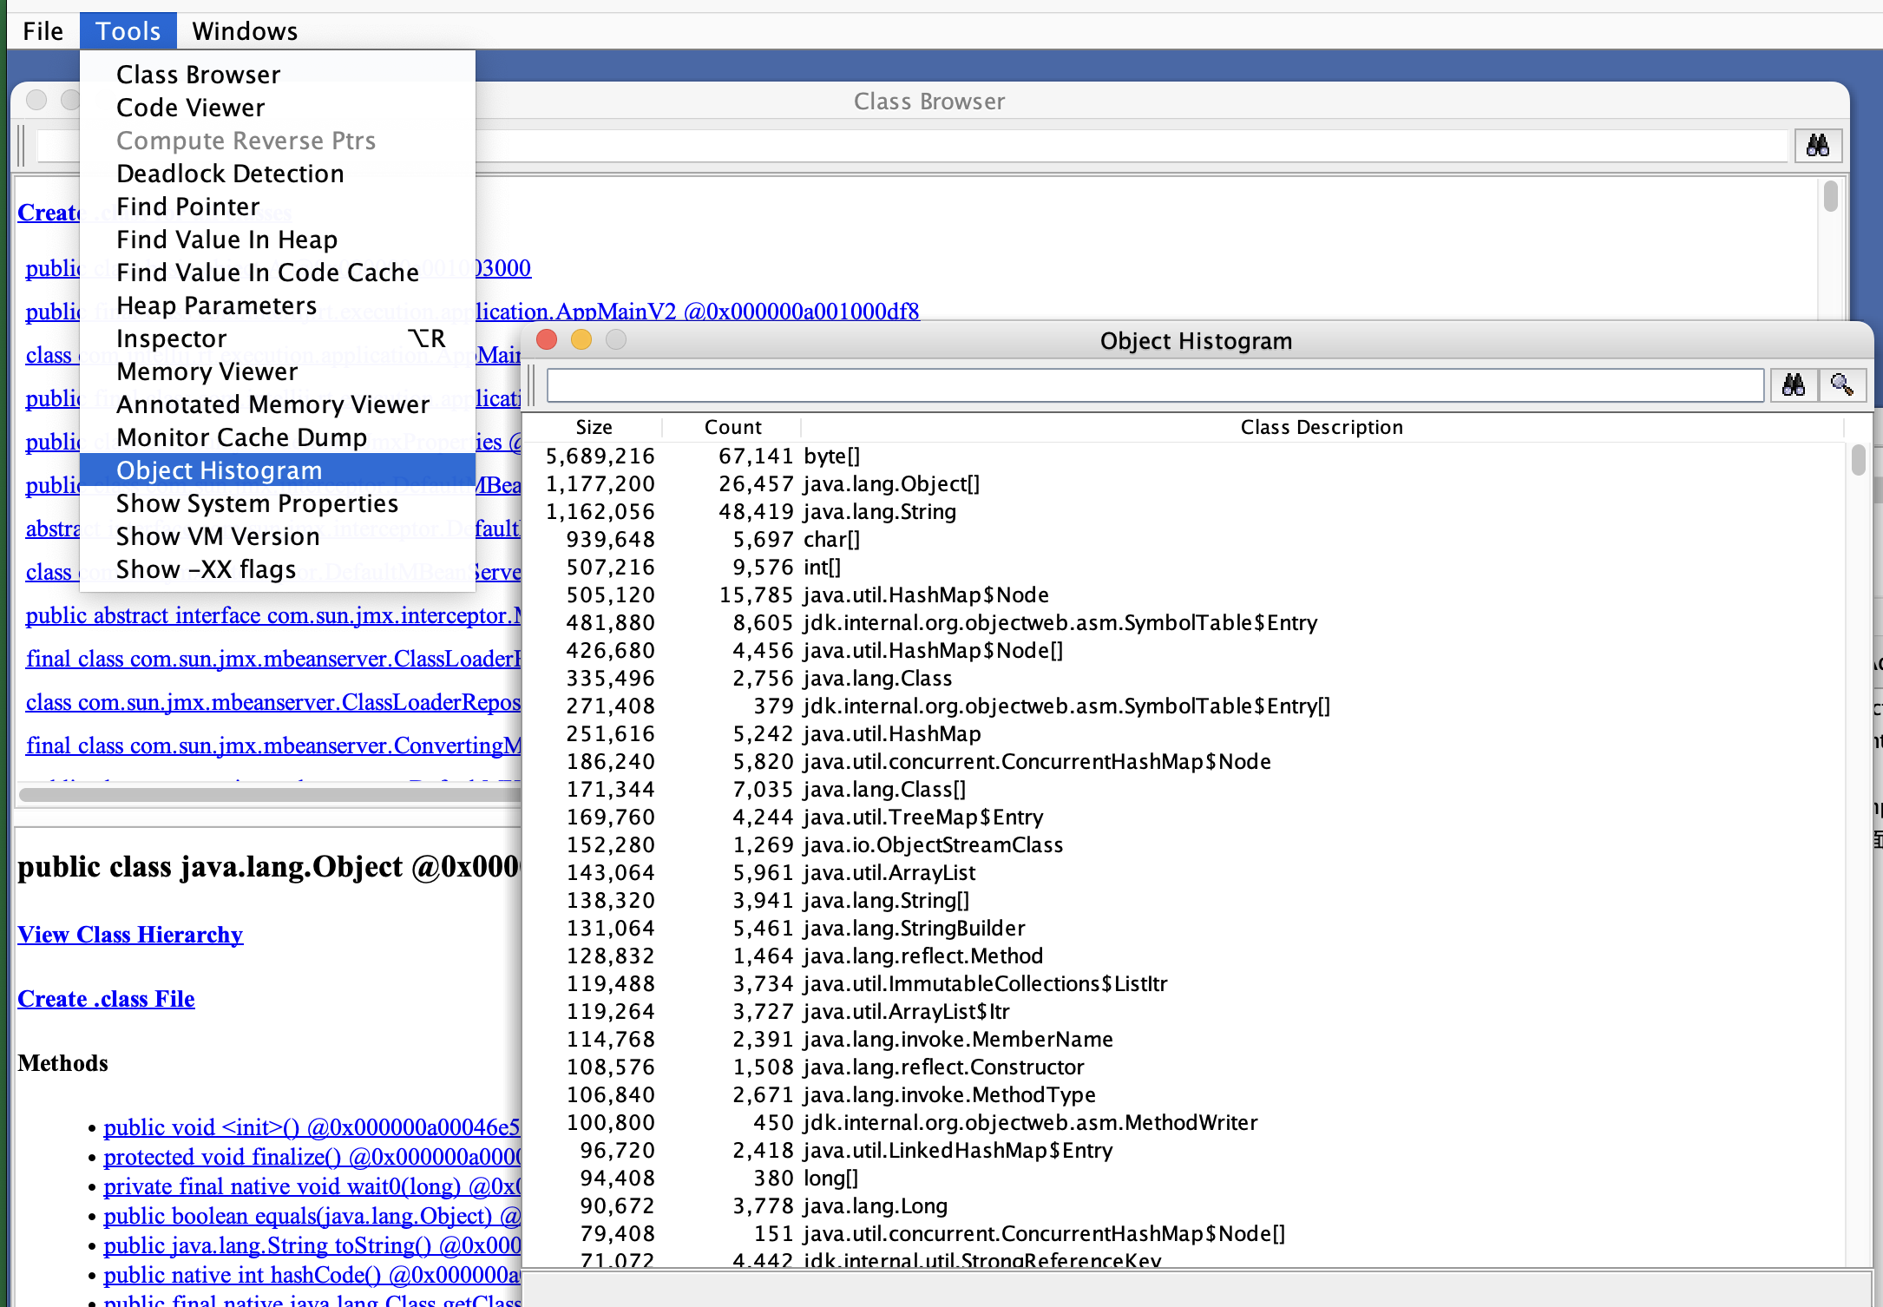Sort histogram by Size column header
The height and width of the screenshot is (1307, 1883).
tap(594, 427)
